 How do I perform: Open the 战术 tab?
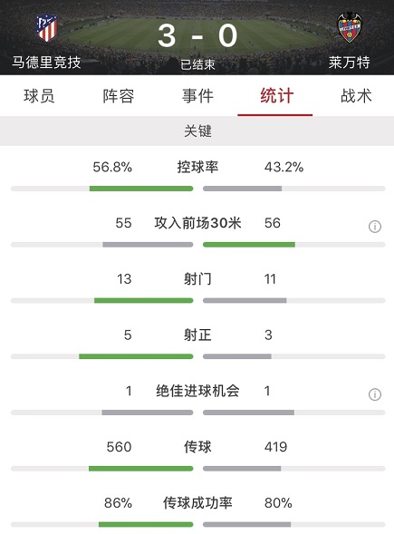click(x=356, y=96)
